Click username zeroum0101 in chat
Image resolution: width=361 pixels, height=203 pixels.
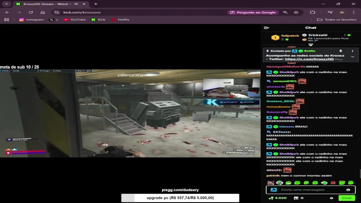(x=285, y=81)
